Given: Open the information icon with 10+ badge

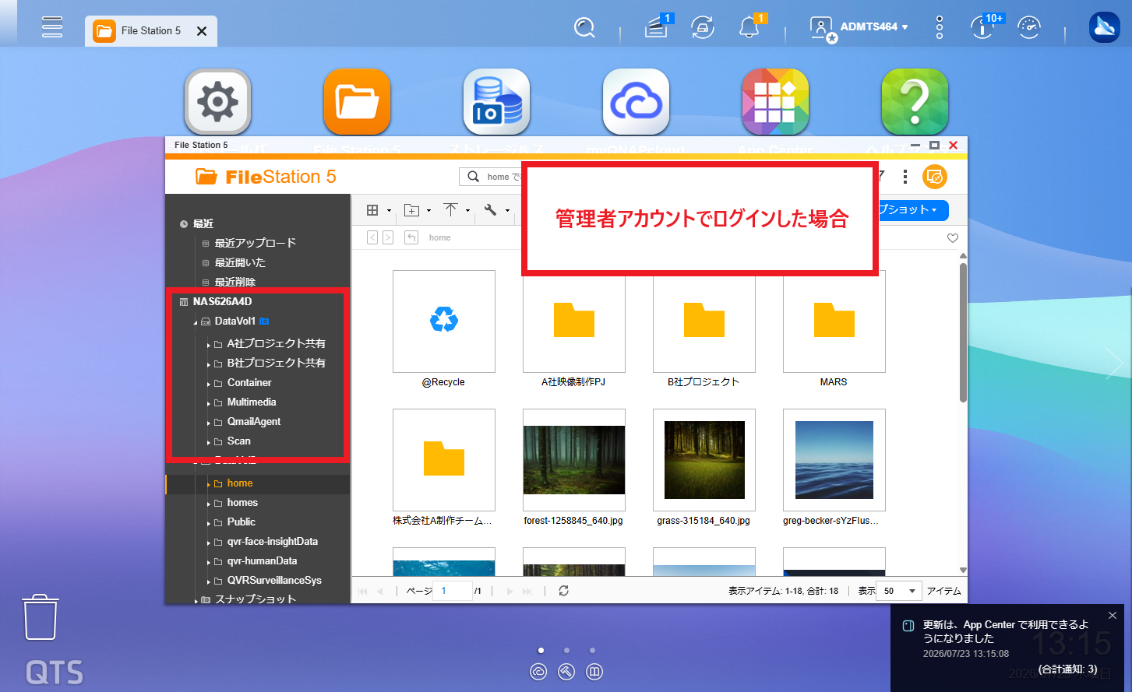Looking at the screenshot, I should tap(982, 27).
